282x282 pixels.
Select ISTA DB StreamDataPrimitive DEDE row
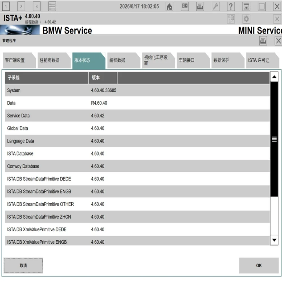tap(137, 179)
